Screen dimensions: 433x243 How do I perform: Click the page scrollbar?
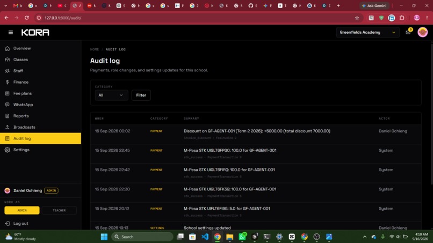pyautogui.click(x=431, y=113)
